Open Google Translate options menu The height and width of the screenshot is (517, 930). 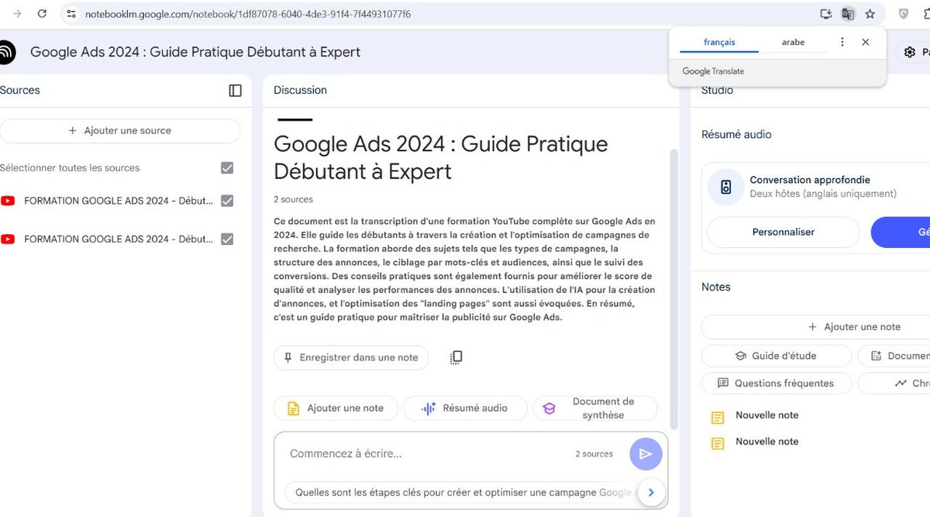pos(842,42)
